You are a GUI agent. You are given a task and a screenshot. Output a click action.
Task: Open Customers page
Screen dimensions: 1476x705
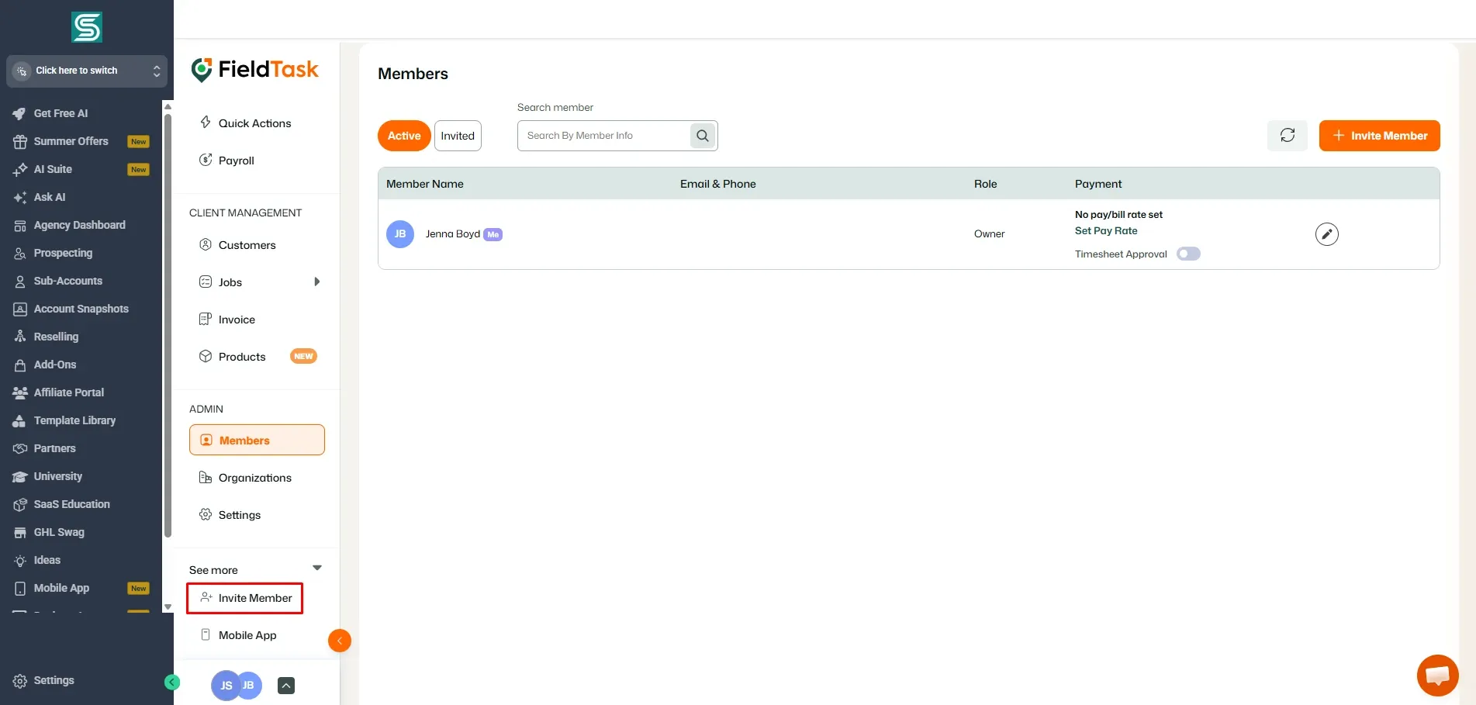247,245
